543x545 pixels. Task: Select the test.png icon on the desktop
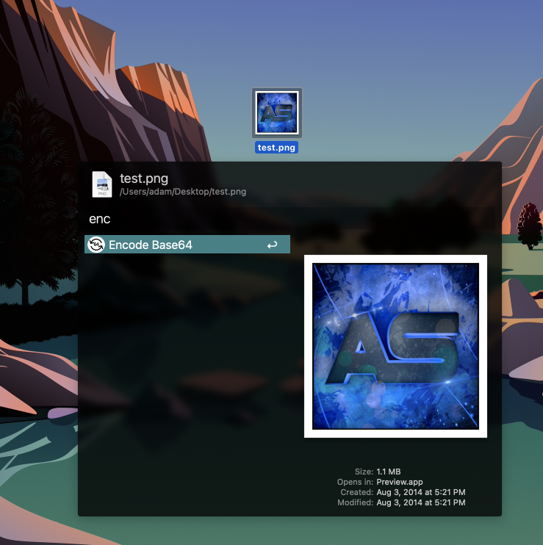pyautogui.click(x=276, y=113)
